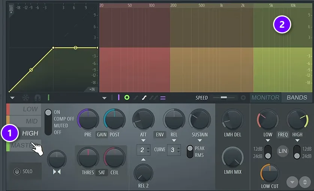Toggle the green circle display icon
Image resolution: width=314 pixels, height=191 pixels.
(127, 97)
